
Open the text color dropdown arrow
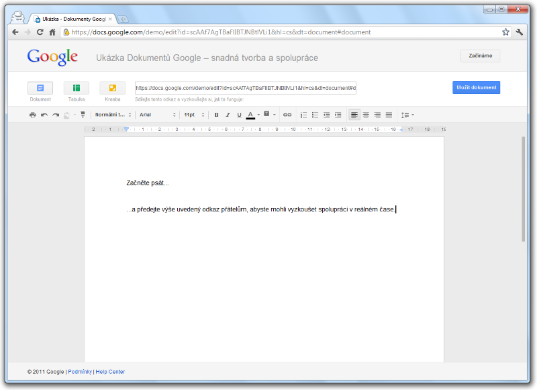click(x=258, y=115)
